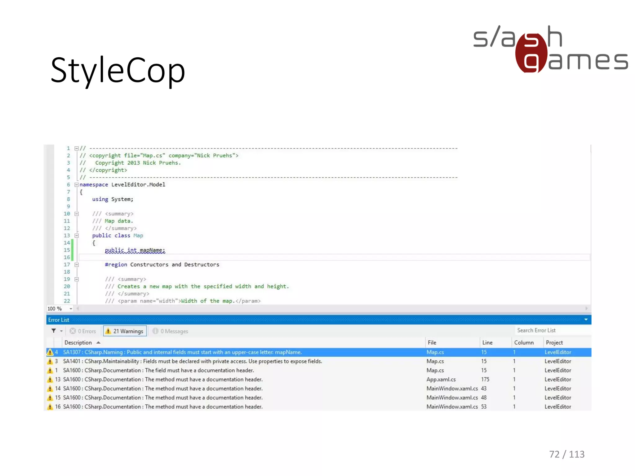635x476 pixels.
Task: Collapse the copyright header comment at line 1
Action: pos(77,148)
